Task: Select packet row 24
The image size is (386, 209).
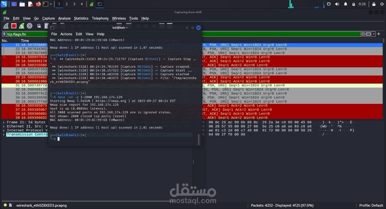Action: pos(192,57)
